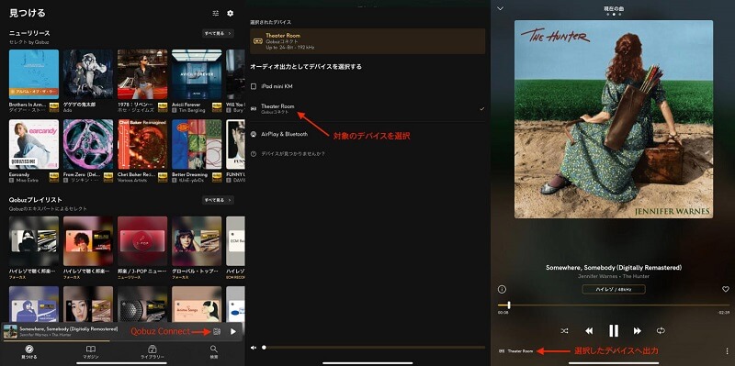The width and height of the screenshot is (735, 366).
Task: Open the Earcandy album cover
Action: point(34,144)
